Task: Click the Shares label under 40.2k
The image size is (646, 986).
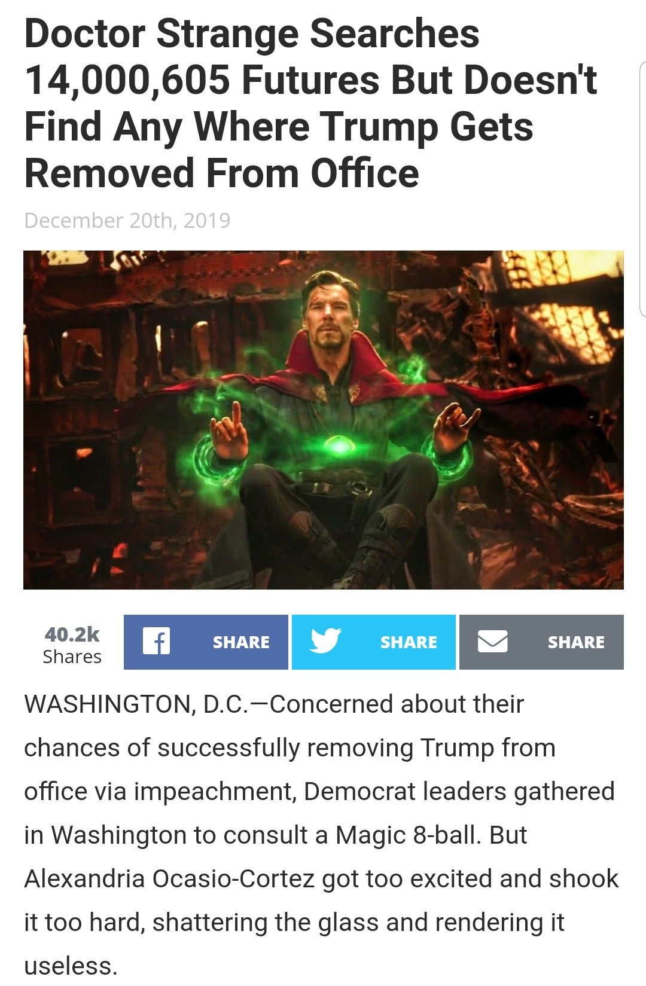Action: point(72,657)
